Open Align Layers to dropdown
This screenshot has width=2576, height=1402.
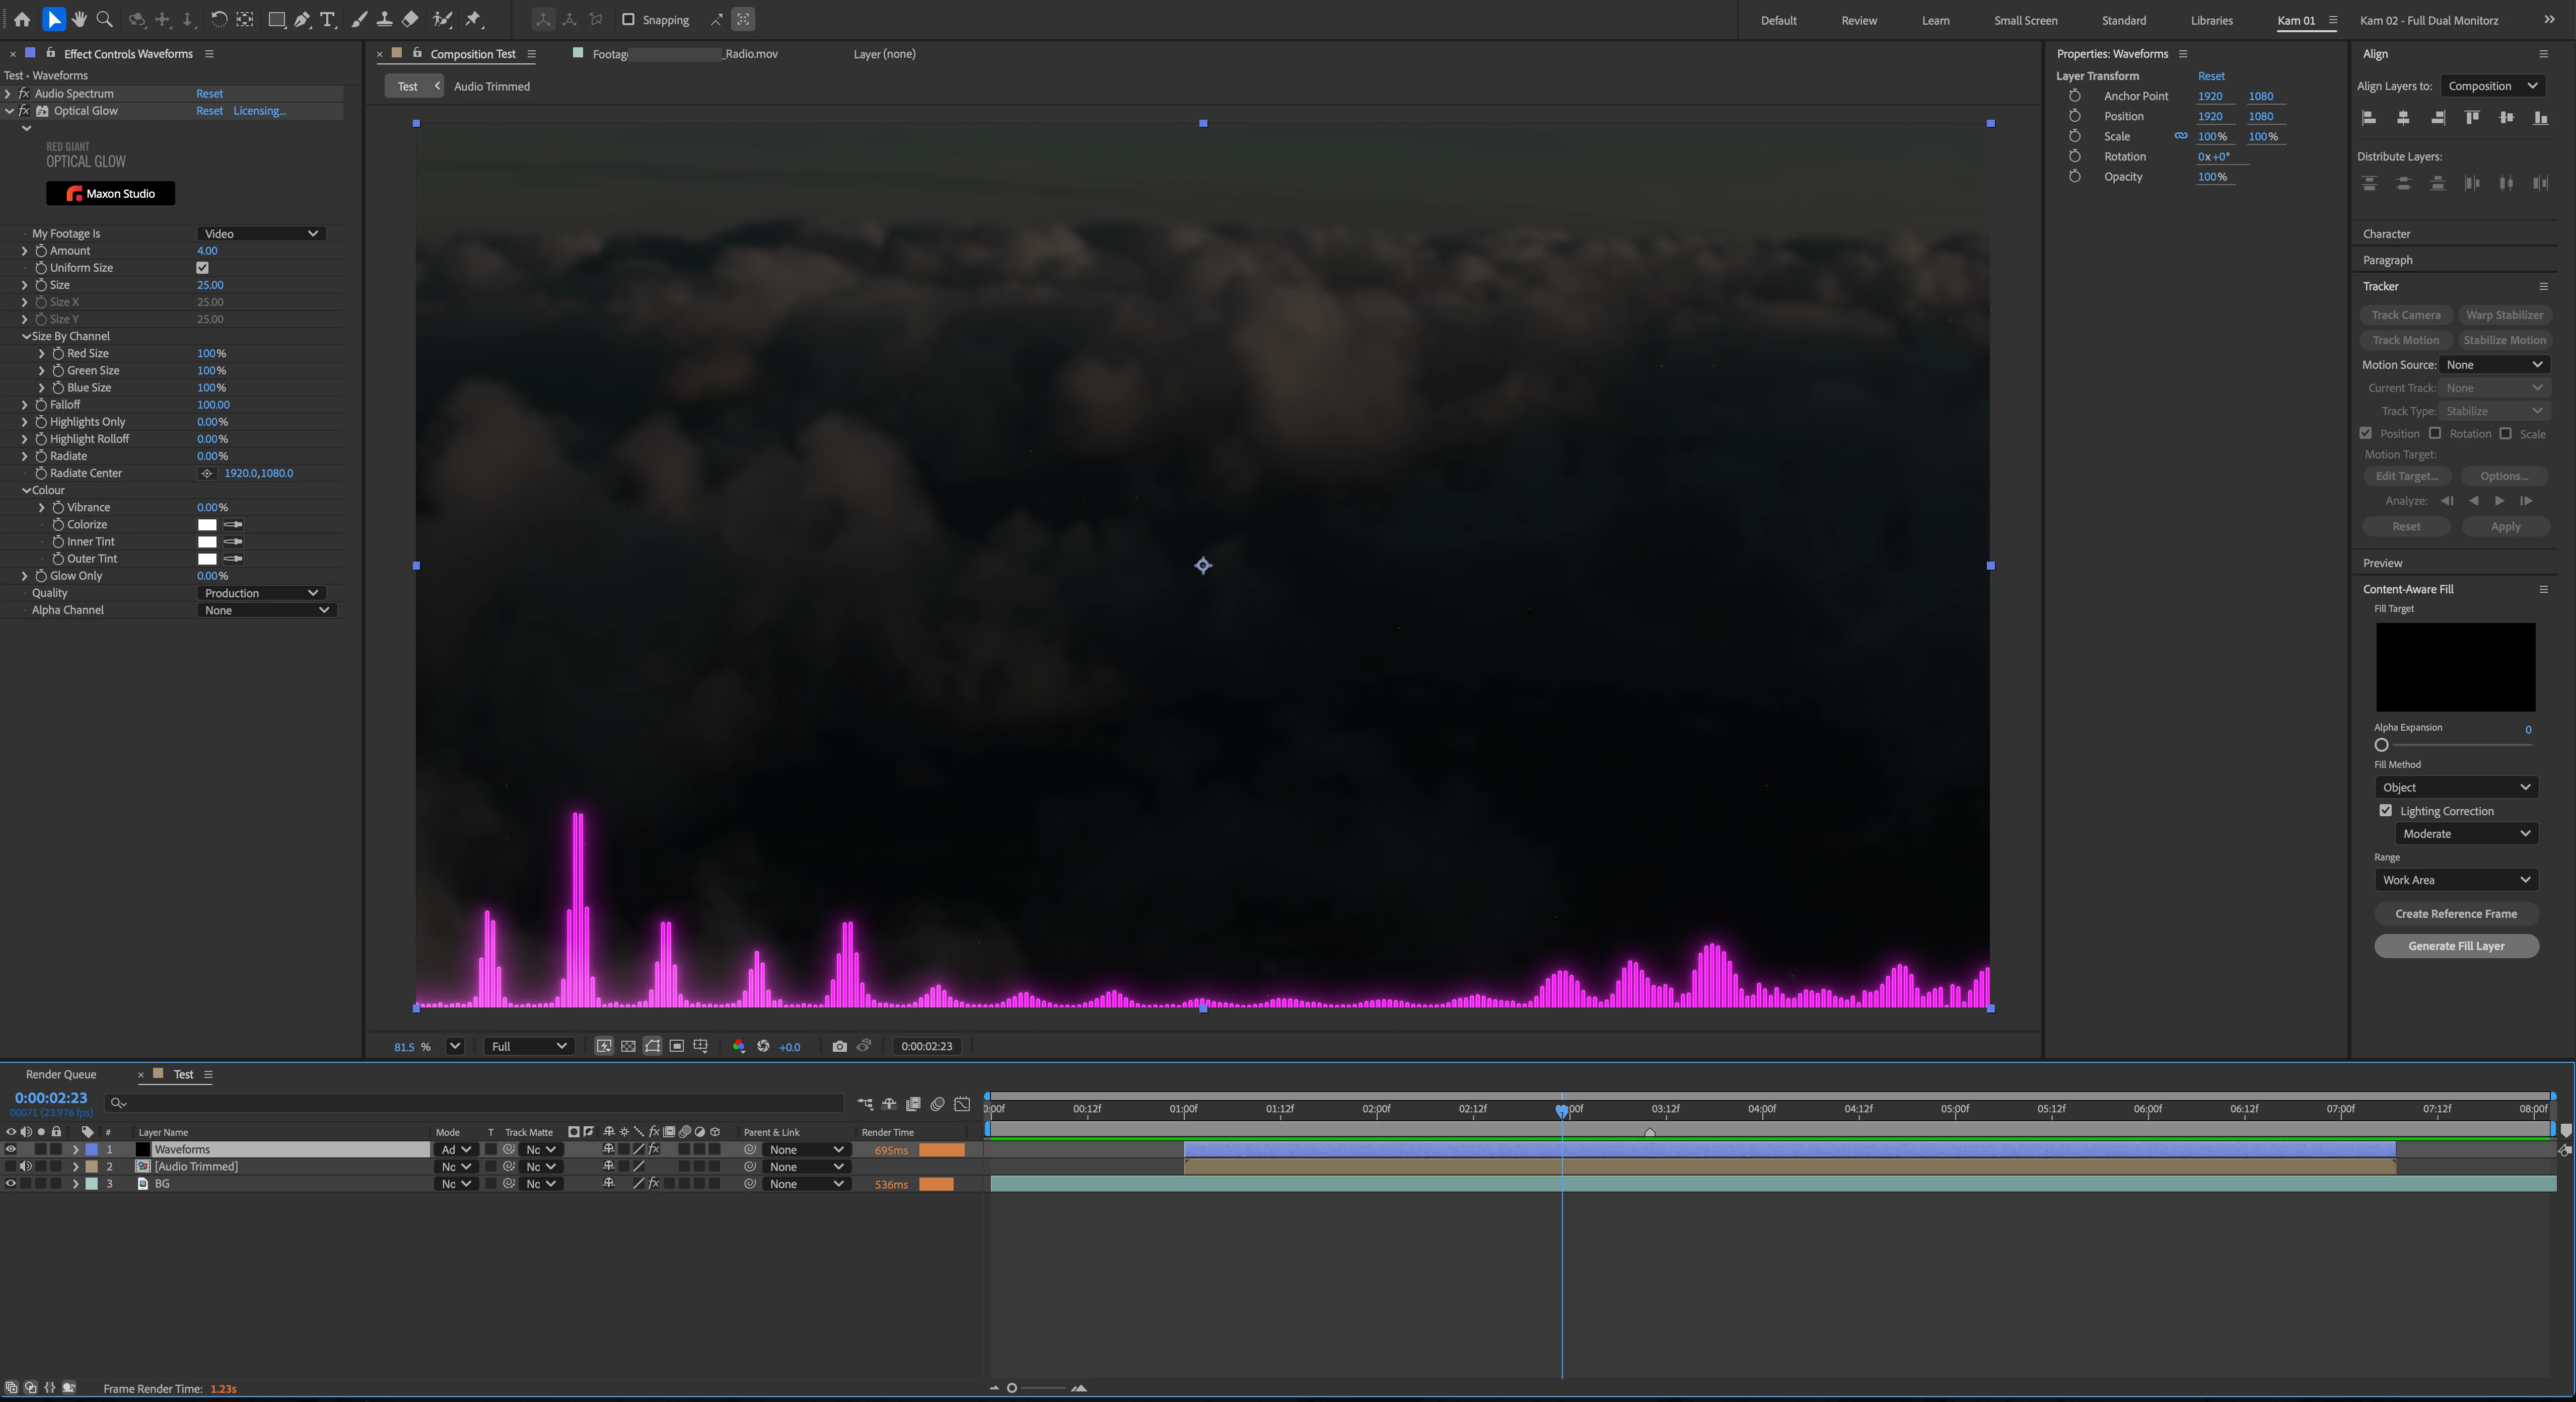pyautogui.click(x=2493, y=86)
